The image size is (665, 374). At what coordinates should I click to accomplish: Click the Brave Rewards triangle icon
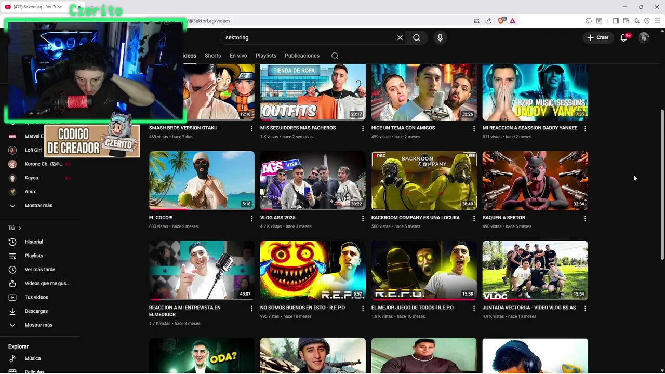(512, 21)
